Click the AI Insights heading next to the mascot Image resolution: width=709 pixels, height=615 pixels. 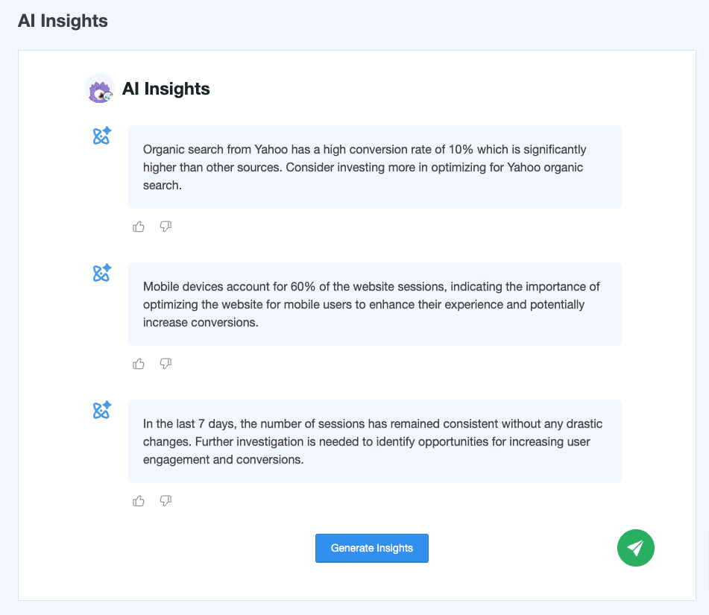point(166,88)
